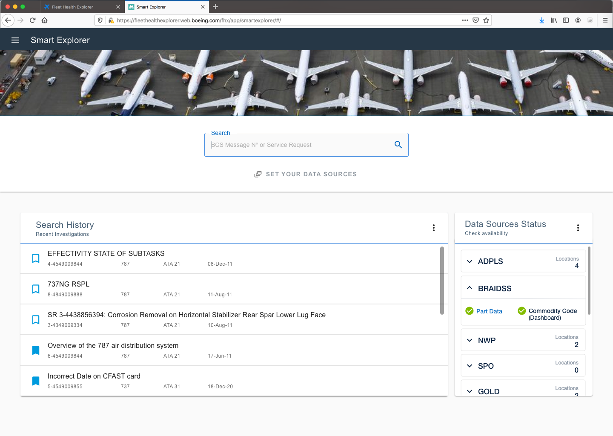Collapse the BRAIDSS data source section
Screen dimensions: 613x436
coord(470,288)
